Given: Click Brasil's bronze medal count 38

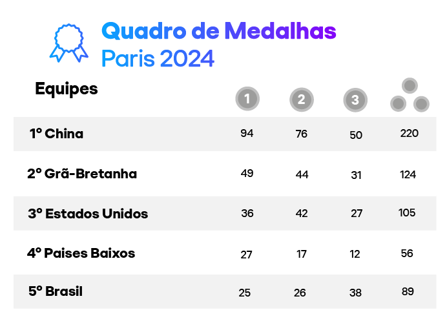Looking at the screenshot, I should pos(355,293).
